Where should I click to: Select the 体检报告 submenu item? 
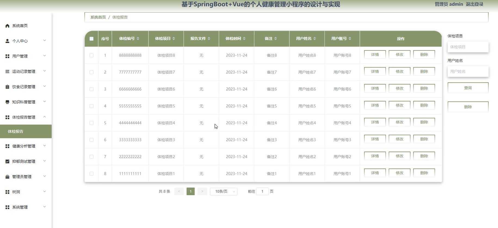pos(26,131)
